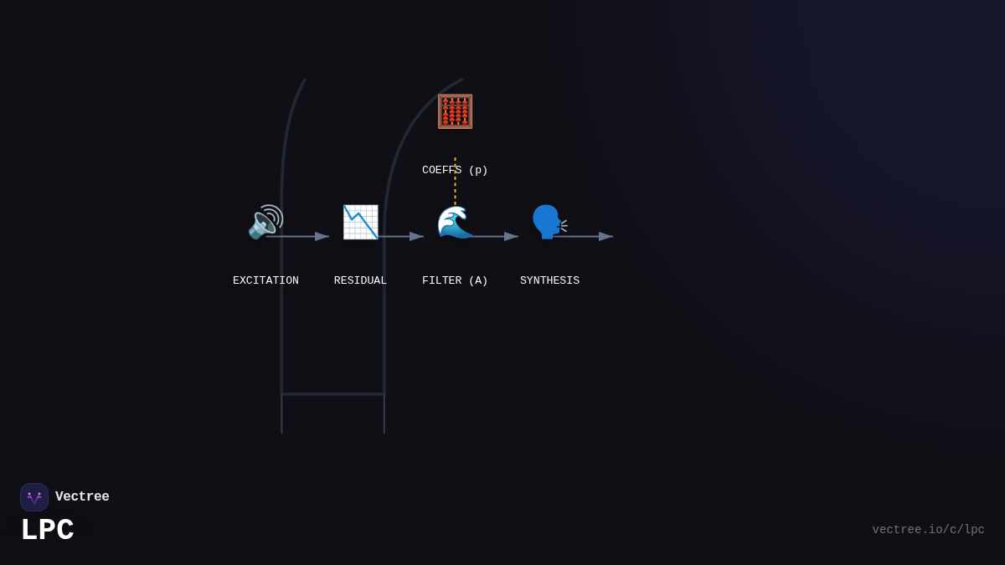Image resolution: width=1005 pixels, height=565 pixels.
Task: Click the loudspeaker Excitation icon
Action: tap(265, 222)
